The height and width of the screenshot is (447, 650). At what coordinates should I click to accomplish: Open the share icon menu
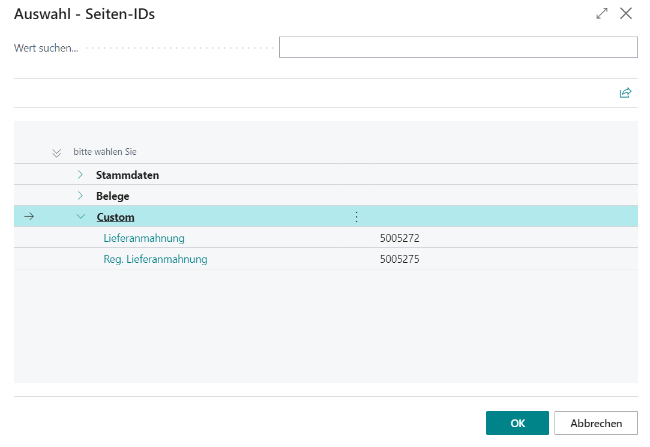tap(625, 92)
